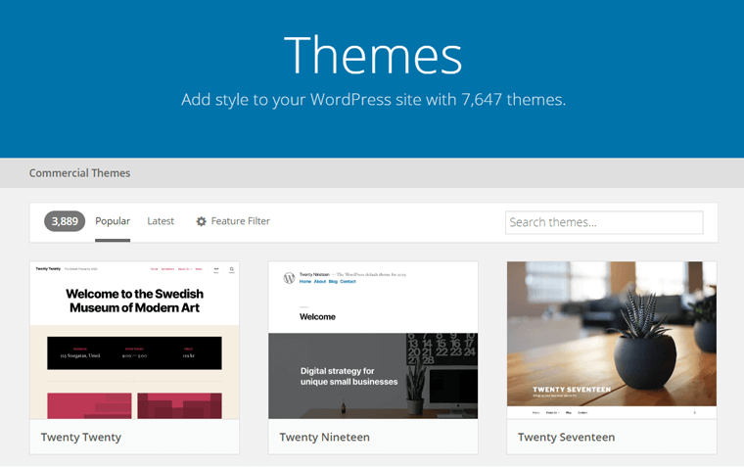Click the 7,647 themes subtitle text
The image size is (744, 467).
click(373, 100)
